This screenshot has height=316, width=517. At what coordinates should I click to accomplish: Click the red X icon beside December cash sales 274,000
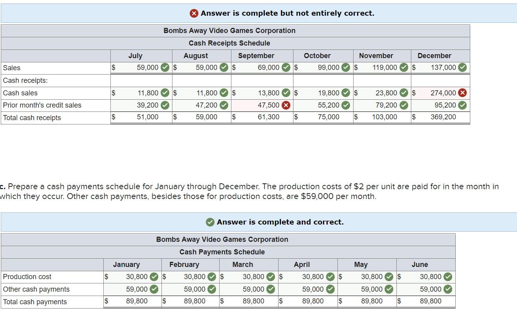[462, 93]
